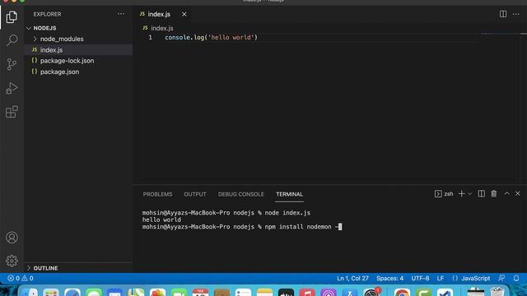Close the index.js editor tab

[x=184, y=14]
